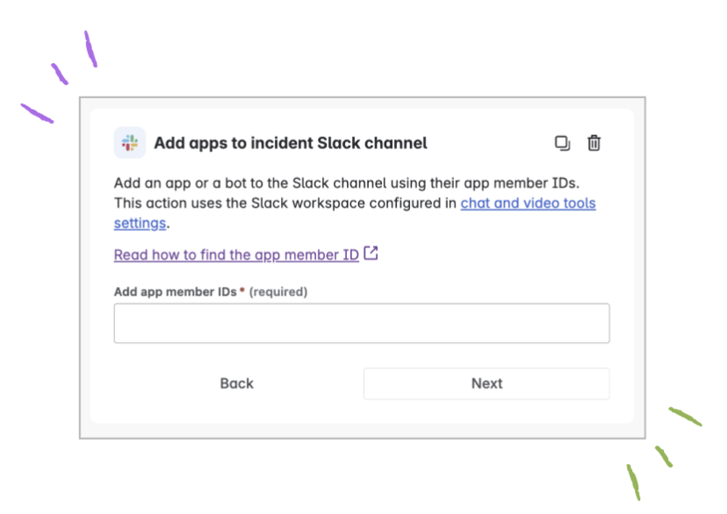Click the Slack logo icon
The width and height of the screenshot is (727, 514).
pos(130,143)
